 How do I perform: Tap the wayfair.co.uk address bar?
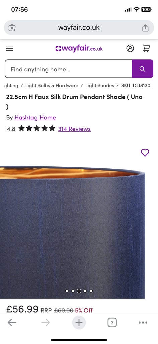pos(79,28)
